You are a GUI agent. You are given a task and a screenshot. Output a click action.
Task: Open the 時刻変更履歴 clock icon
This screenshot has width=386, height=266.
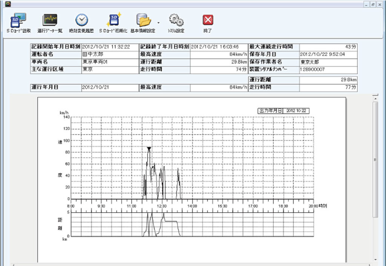pyautogui.click(x=81, y=20)
